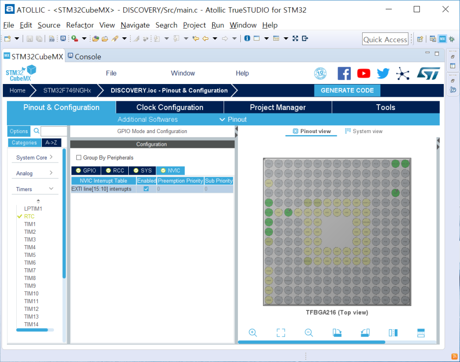Image resolution: width=460 pixels, height=362 pixels.
Task: Click the Back navigation arrow icon
Action: (205, 38)
